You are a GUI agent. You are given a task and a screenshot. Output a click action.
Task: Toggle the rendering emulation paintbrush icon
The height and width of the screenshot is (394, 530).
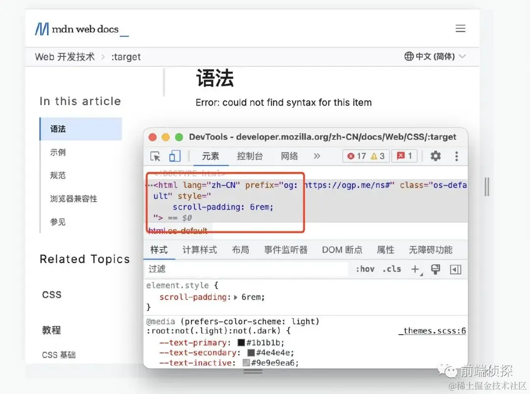tap(435, 269)
